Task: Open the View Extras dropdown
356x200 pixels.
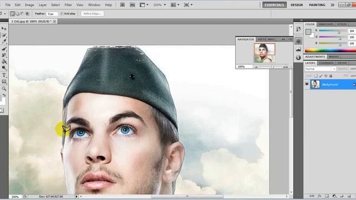Action: point(145,5)
